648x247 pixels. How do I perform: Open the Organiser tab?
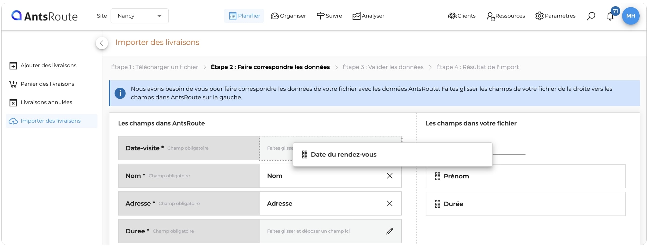[x=288, y=16]
